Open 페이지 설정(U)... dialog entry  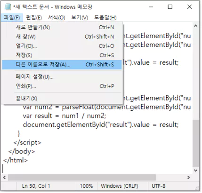click(x=62, y=77)
